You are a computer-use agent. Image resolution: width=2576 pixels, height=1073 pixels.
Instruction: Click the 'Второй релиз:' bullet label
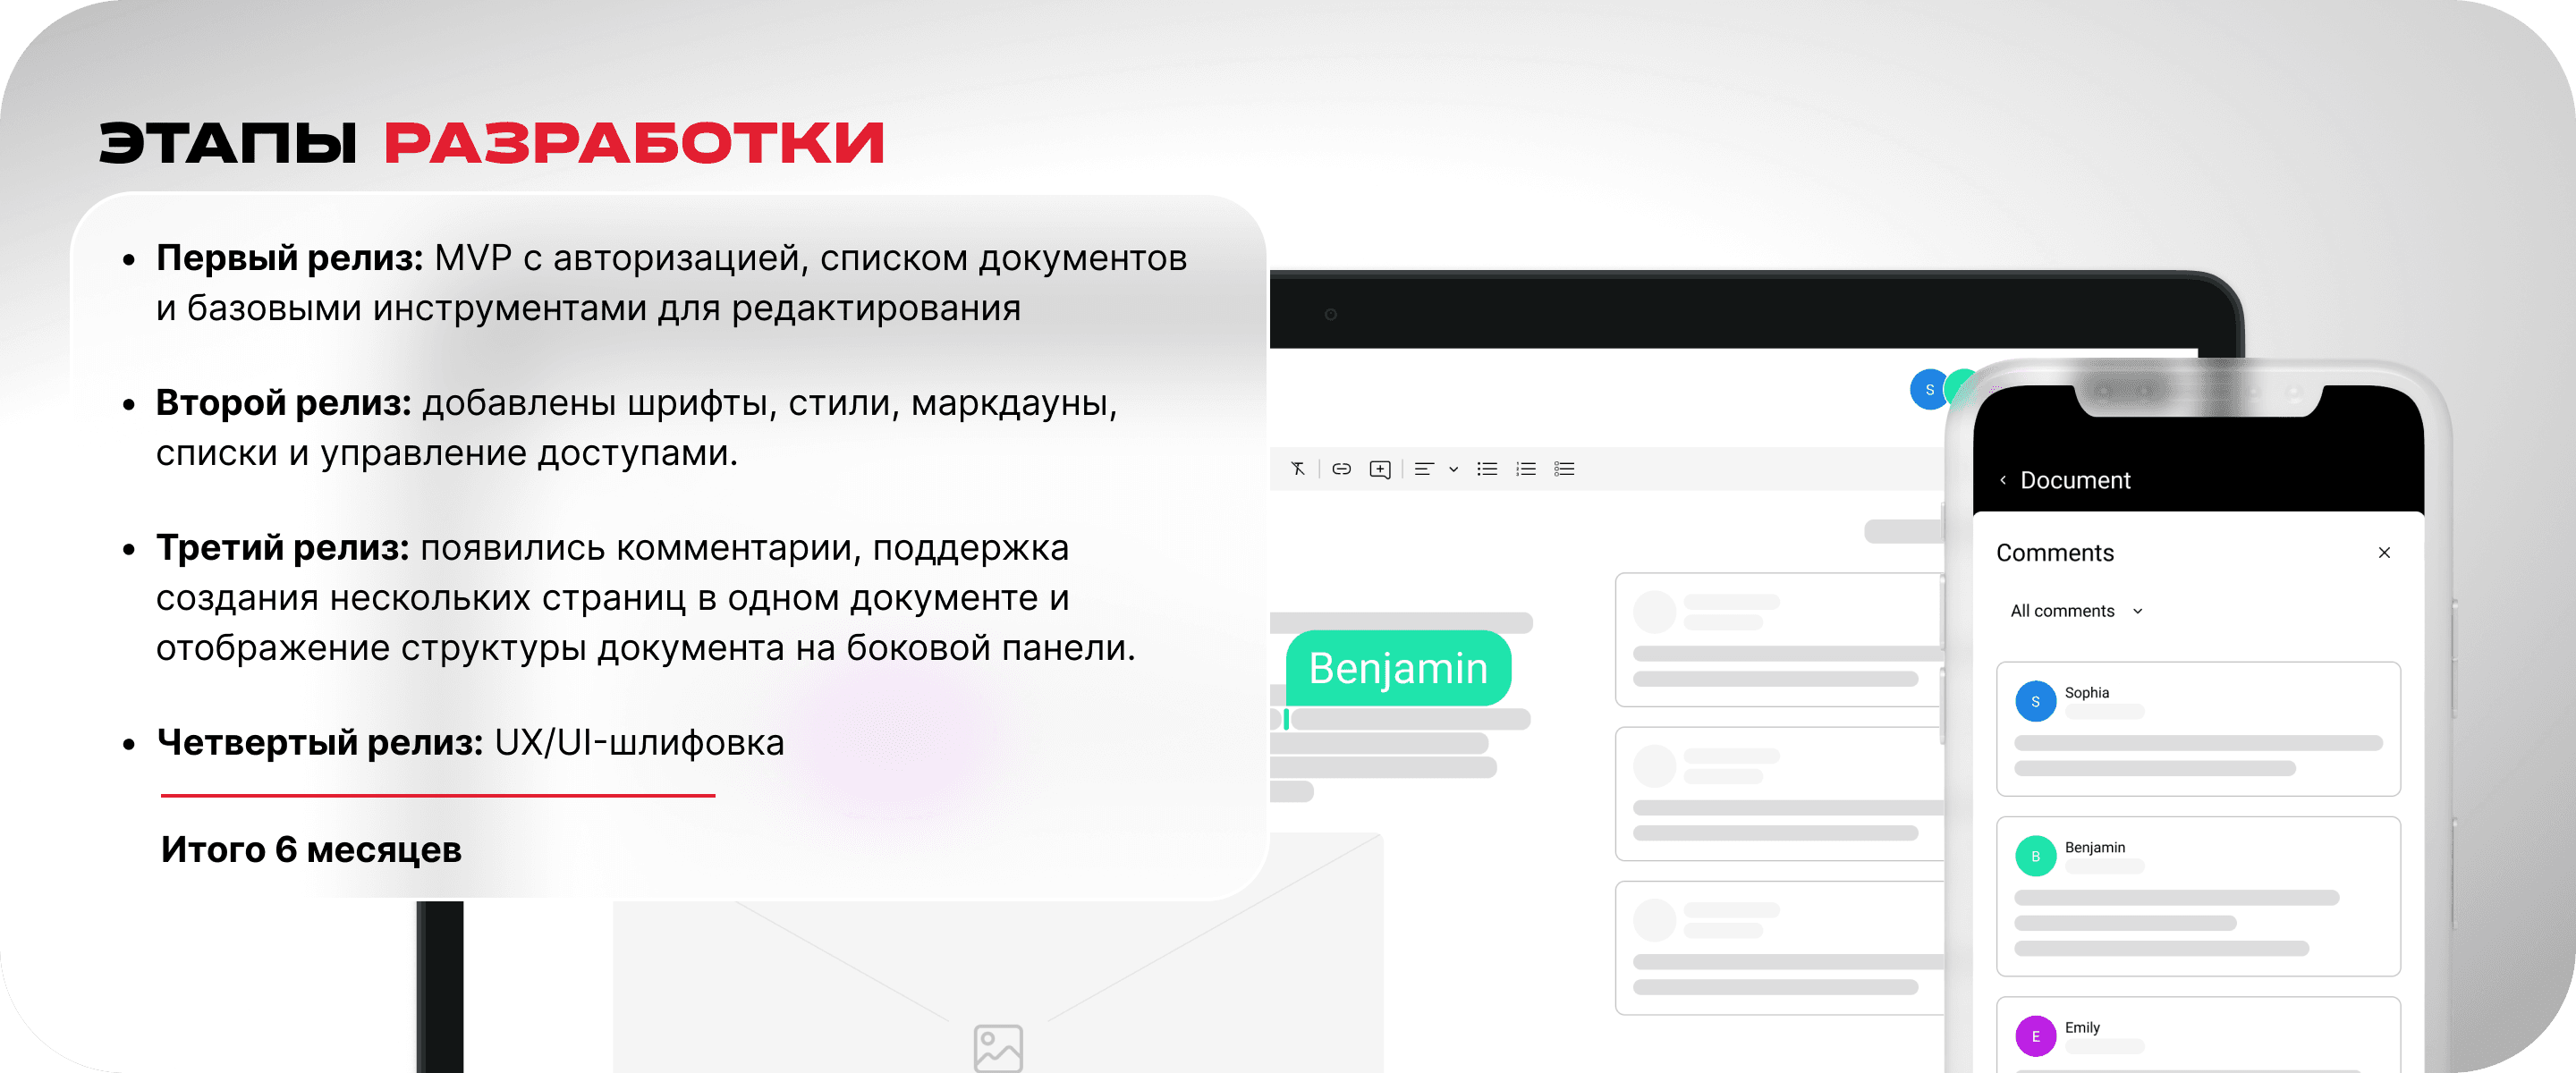coord(284,403)
